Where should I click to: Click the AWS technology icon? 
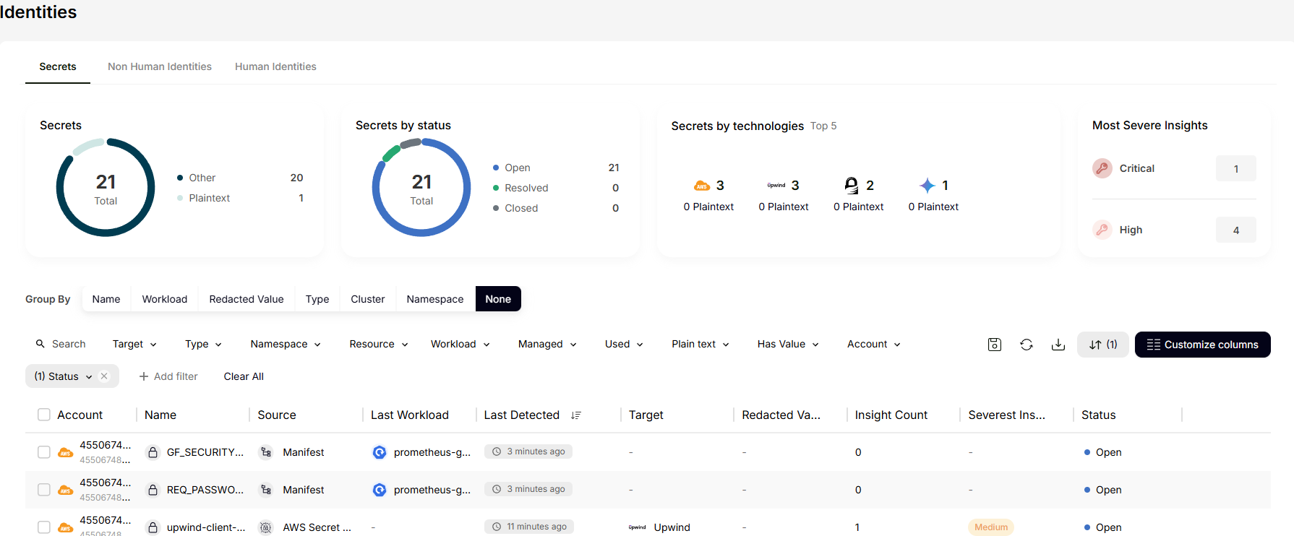[x=701, y=186]
